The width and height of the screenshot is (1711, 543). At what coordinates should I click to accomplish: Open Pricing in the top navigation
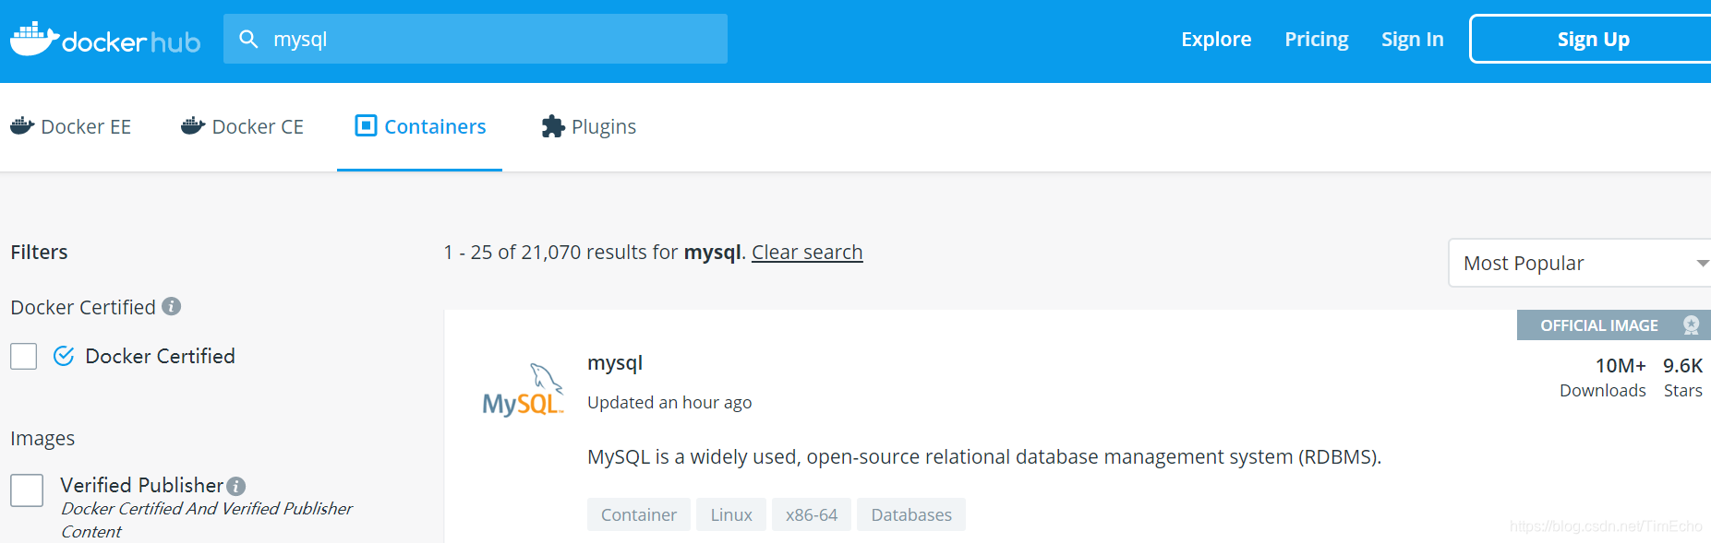[x=1317, y=40]
